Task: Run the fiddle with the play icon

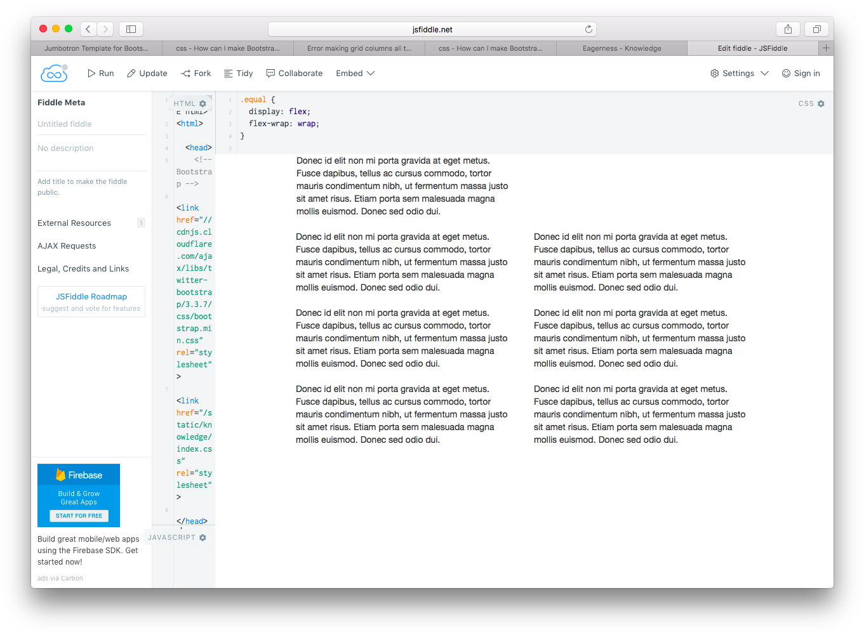Action: [x=100, y=74]
